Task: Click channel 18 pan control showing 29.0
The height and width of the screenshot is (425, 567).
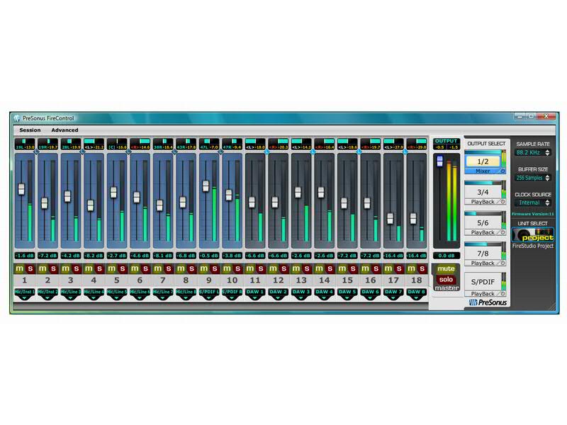Action: (x=417, y=144)
